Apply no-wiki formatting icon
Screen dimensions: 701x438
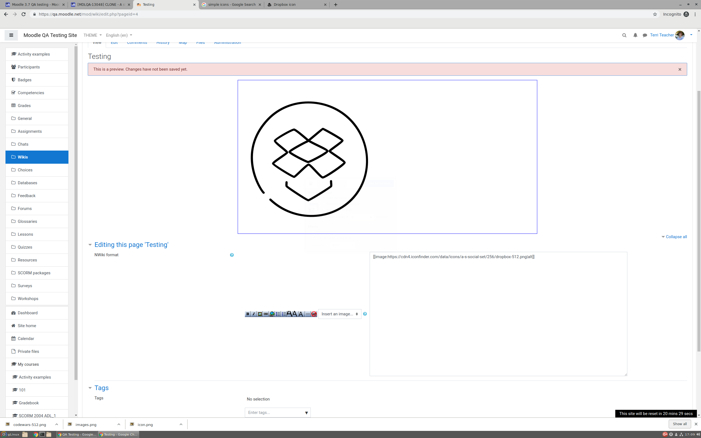(x=314, y=314)
